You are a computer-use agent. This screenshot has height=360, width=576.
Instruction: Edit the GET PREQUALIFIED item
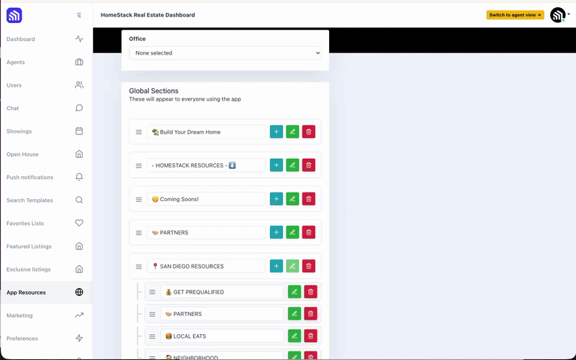(294, 292)
